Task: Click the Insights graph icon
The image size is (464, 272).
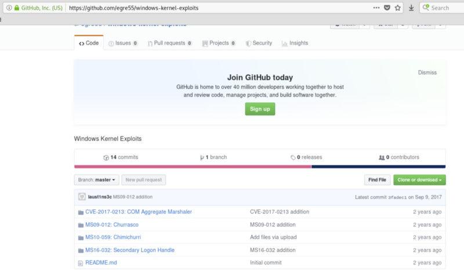Action: [284, 43]
